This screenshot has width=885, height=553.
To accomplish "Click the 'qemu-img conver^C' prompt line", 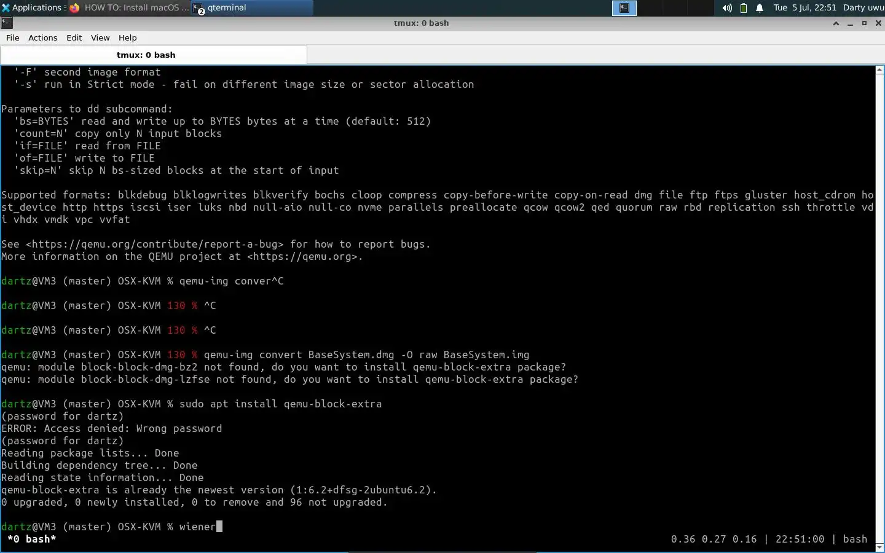I will 143,281.
